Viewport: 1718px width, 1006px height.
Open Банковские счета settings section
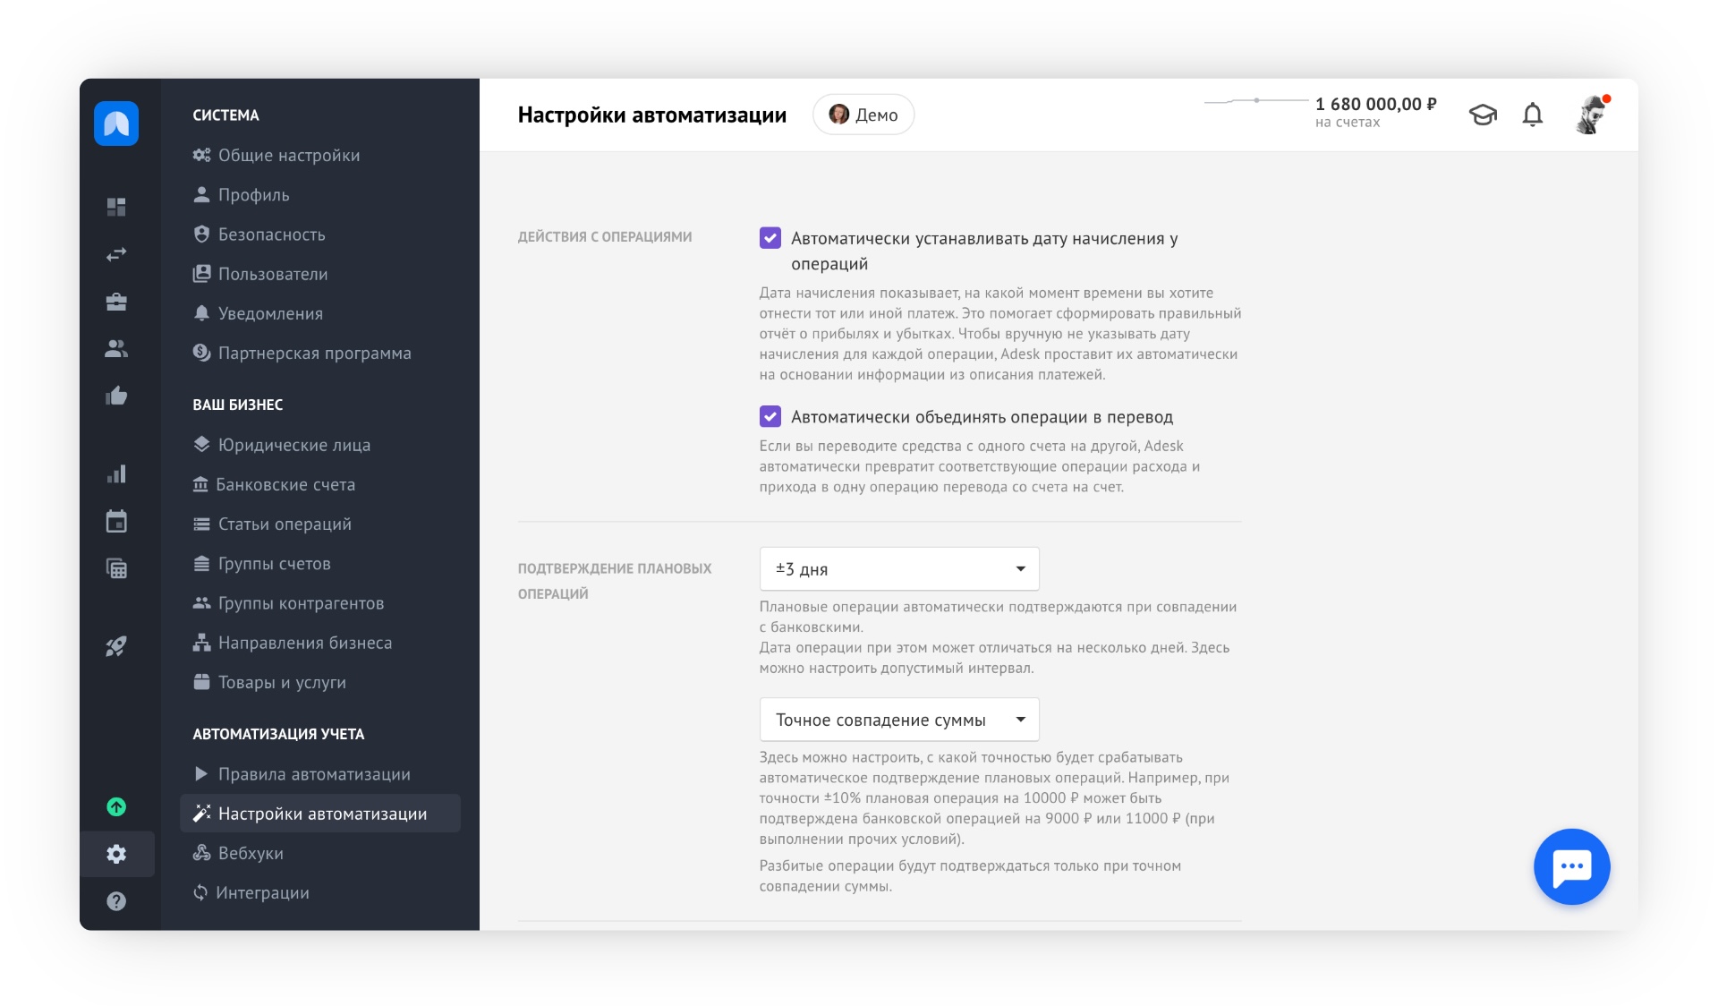coord(285,484)
